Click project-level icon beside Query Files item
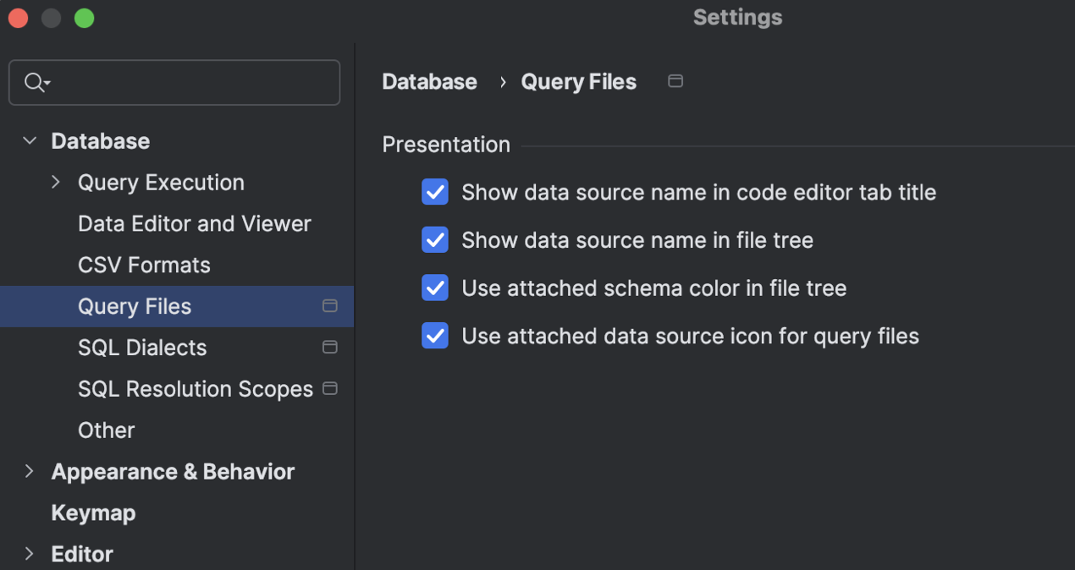Image resolution: width=1075 pixels, height=570 pixels. [x=330, y=306]
